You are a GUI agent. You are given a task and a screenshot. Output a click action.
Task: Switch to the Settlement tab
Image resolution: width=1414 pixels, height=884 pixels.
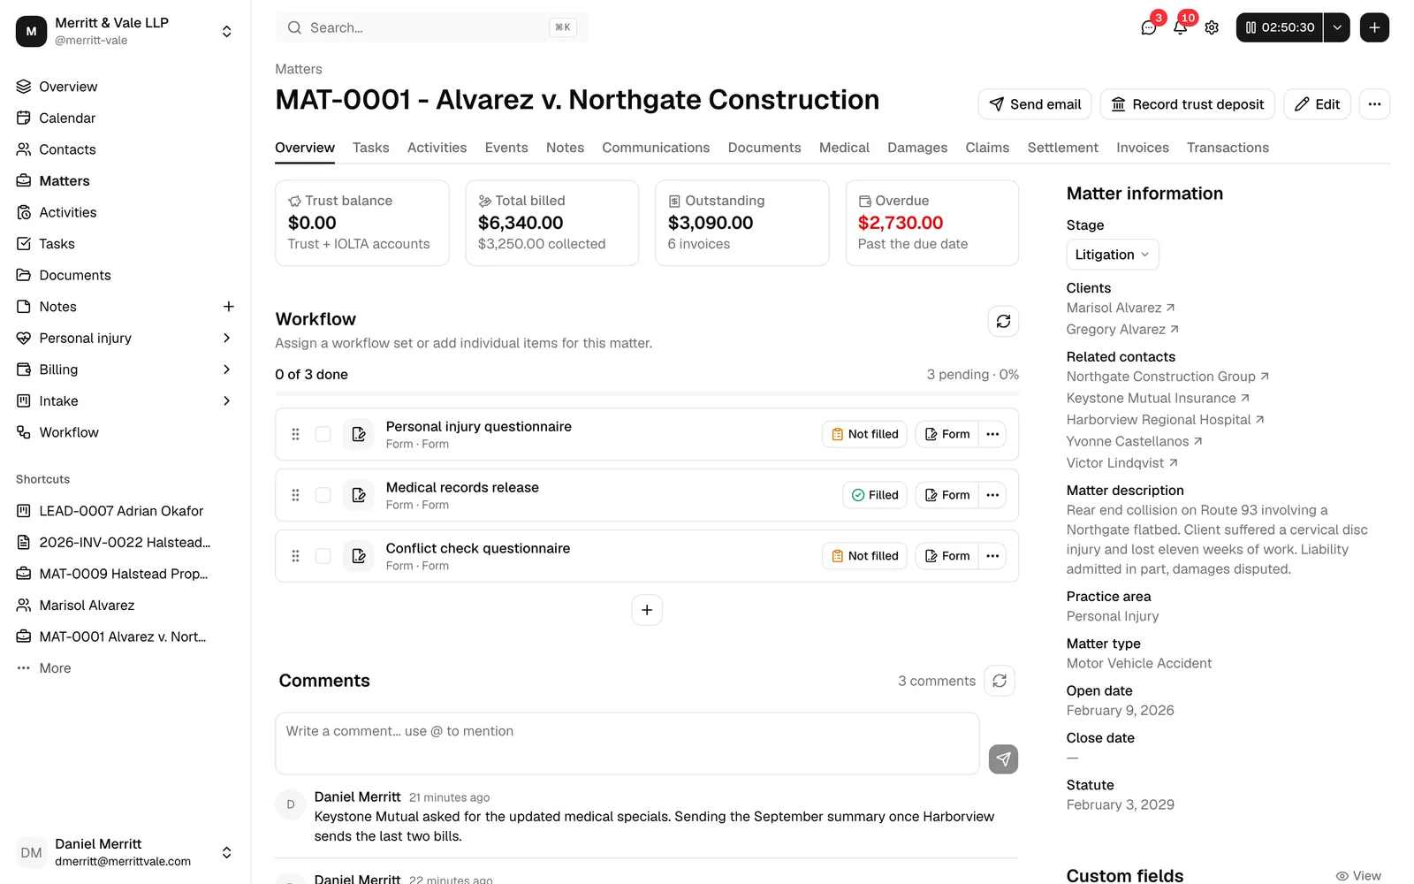[1062, 148]
